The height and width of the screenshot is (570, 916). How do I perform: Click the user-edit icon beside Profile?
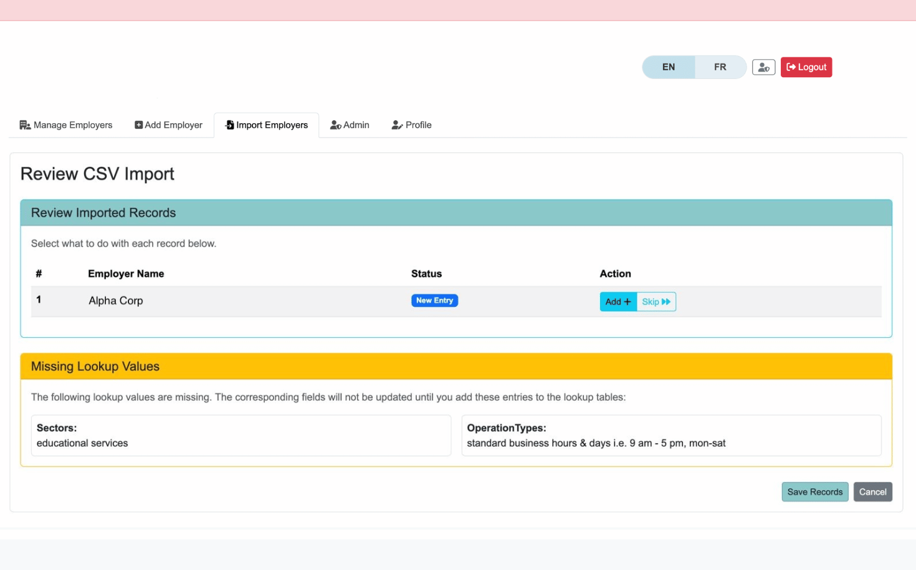tap(397, 125)
